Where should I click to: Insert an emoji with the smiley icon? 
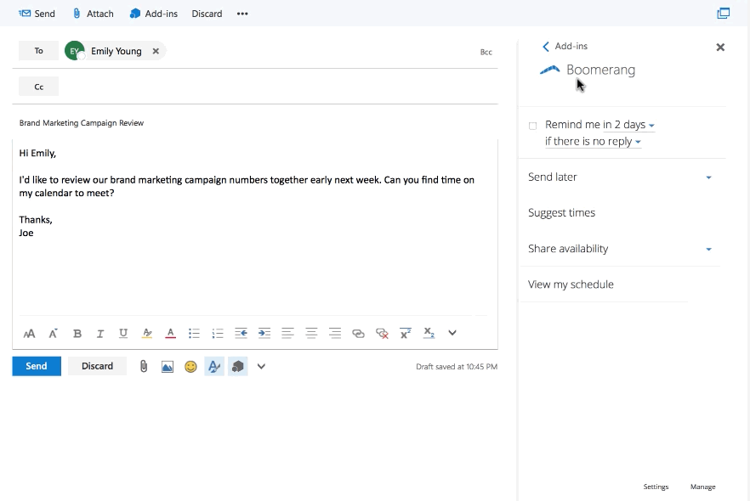coord(190,367)
